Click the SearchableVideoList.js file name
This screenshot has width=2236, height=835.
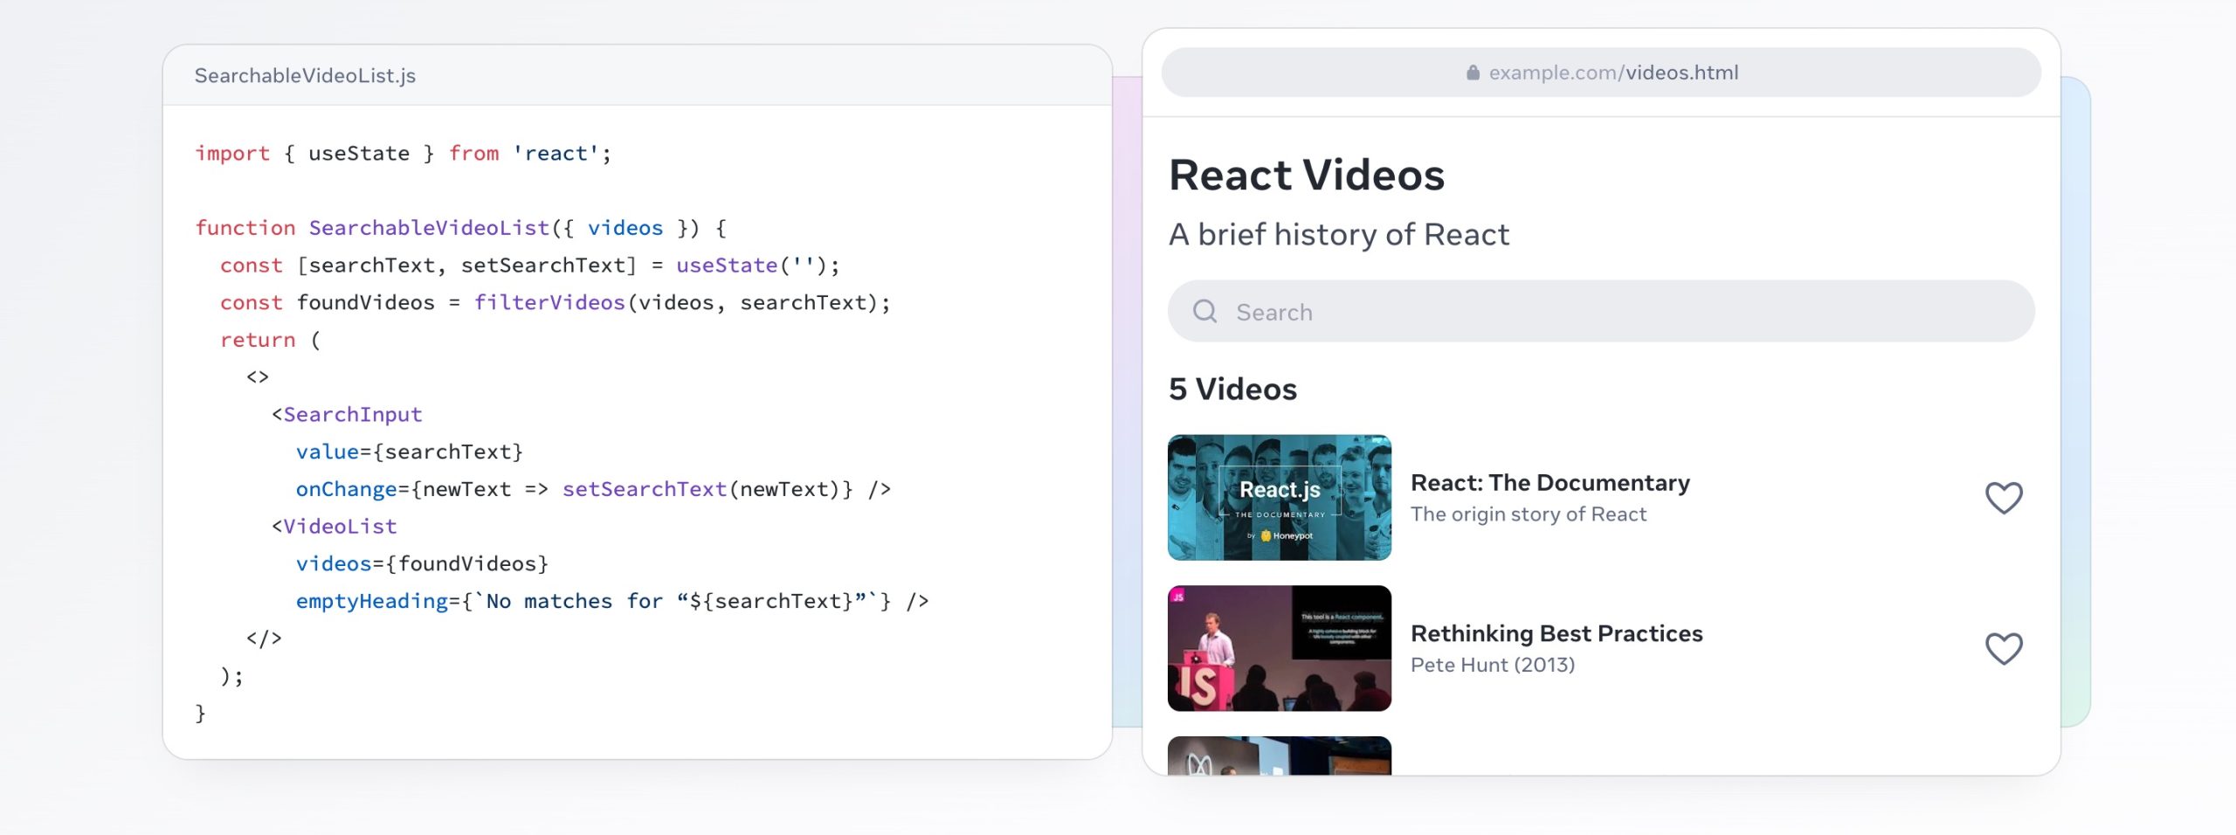click(x=305, y=76)
